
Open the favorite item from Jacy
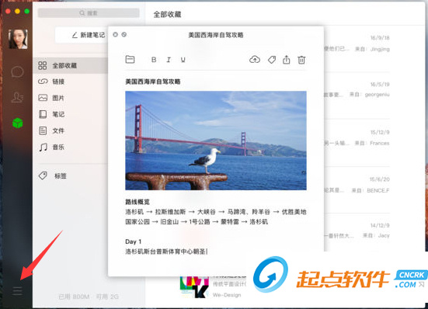point(357,232)
